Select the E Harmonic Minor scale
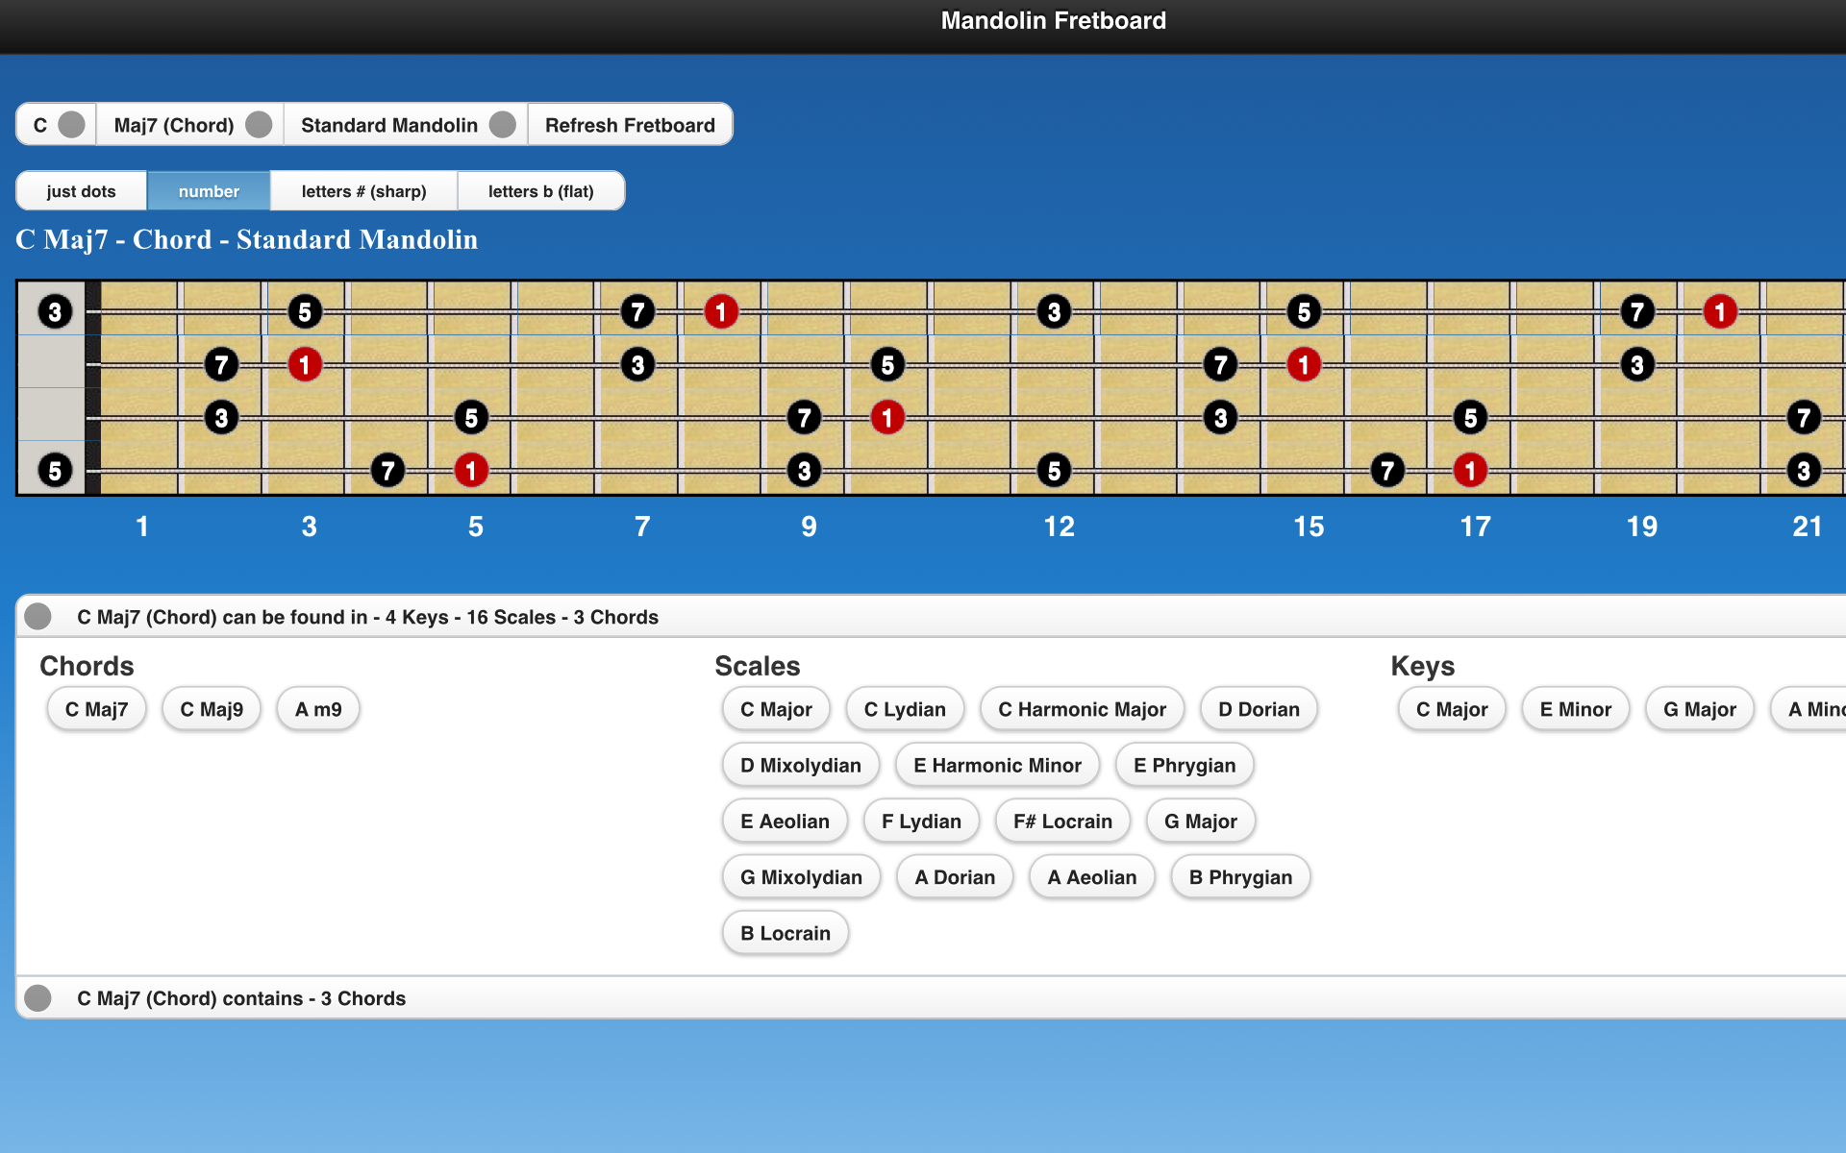This screenshot has width=1846, height=1153. point(997,765)
